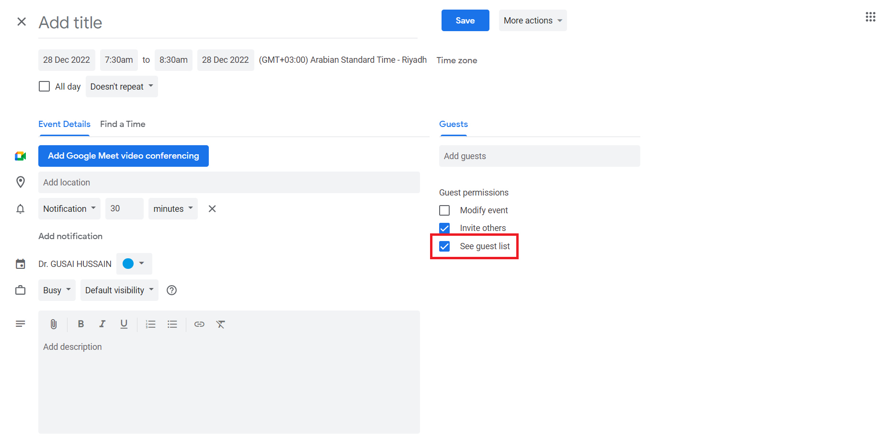Click the insert link icon

click(199, 324)
